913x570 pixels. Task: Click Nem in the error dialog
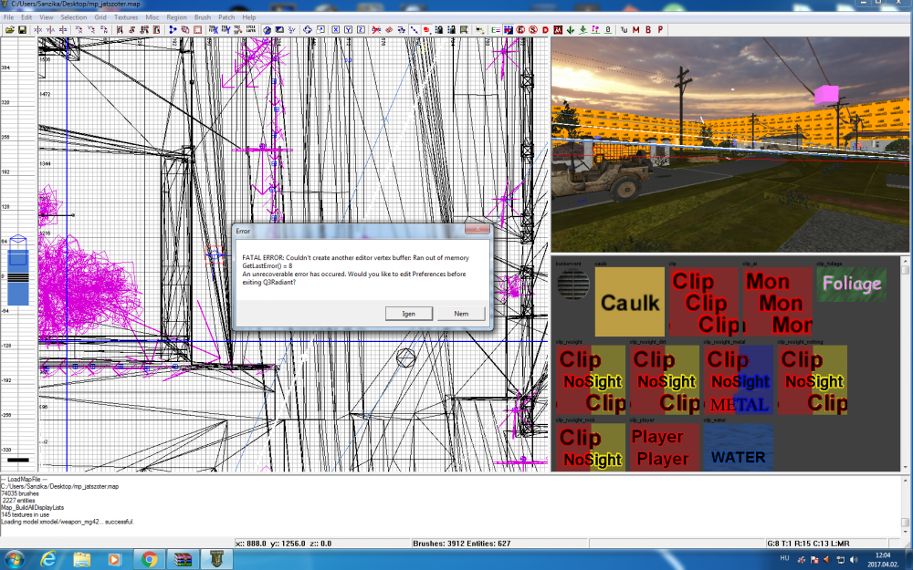tap(461, 313)
